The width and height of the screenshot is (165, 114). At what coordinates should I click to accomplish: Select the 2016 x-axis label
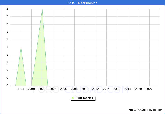(x=117, y=89)
